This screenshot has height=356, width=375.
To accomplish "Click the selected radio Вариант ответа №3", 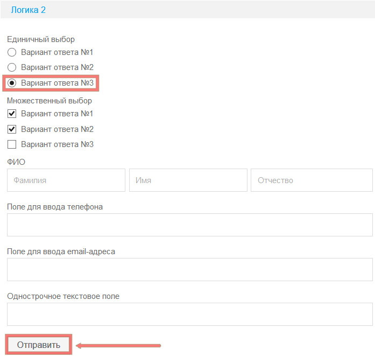I will click(12, 83).
